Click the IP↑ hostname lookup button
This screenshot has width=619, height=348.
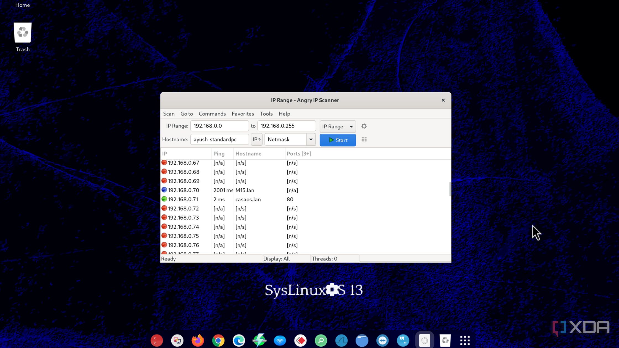[x=256, y=139]
